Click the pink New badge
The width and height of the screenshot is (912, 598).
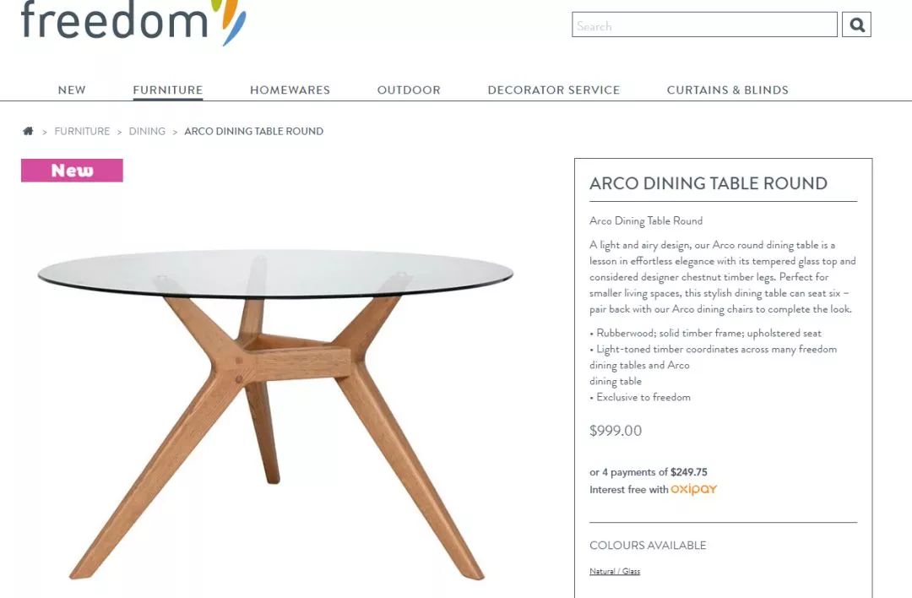tap(72, 171)
